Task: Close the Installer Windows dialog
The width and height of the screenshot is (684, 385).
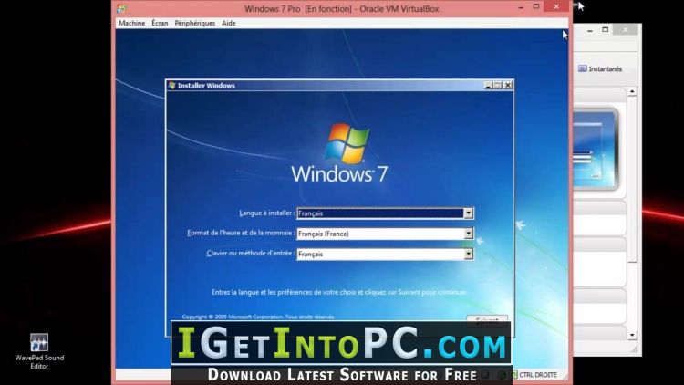Action: [508, 86]
